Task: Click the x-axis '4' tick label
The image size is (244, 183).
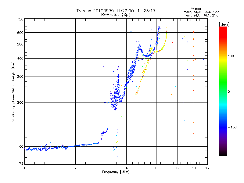Action: tap(126, 168)
